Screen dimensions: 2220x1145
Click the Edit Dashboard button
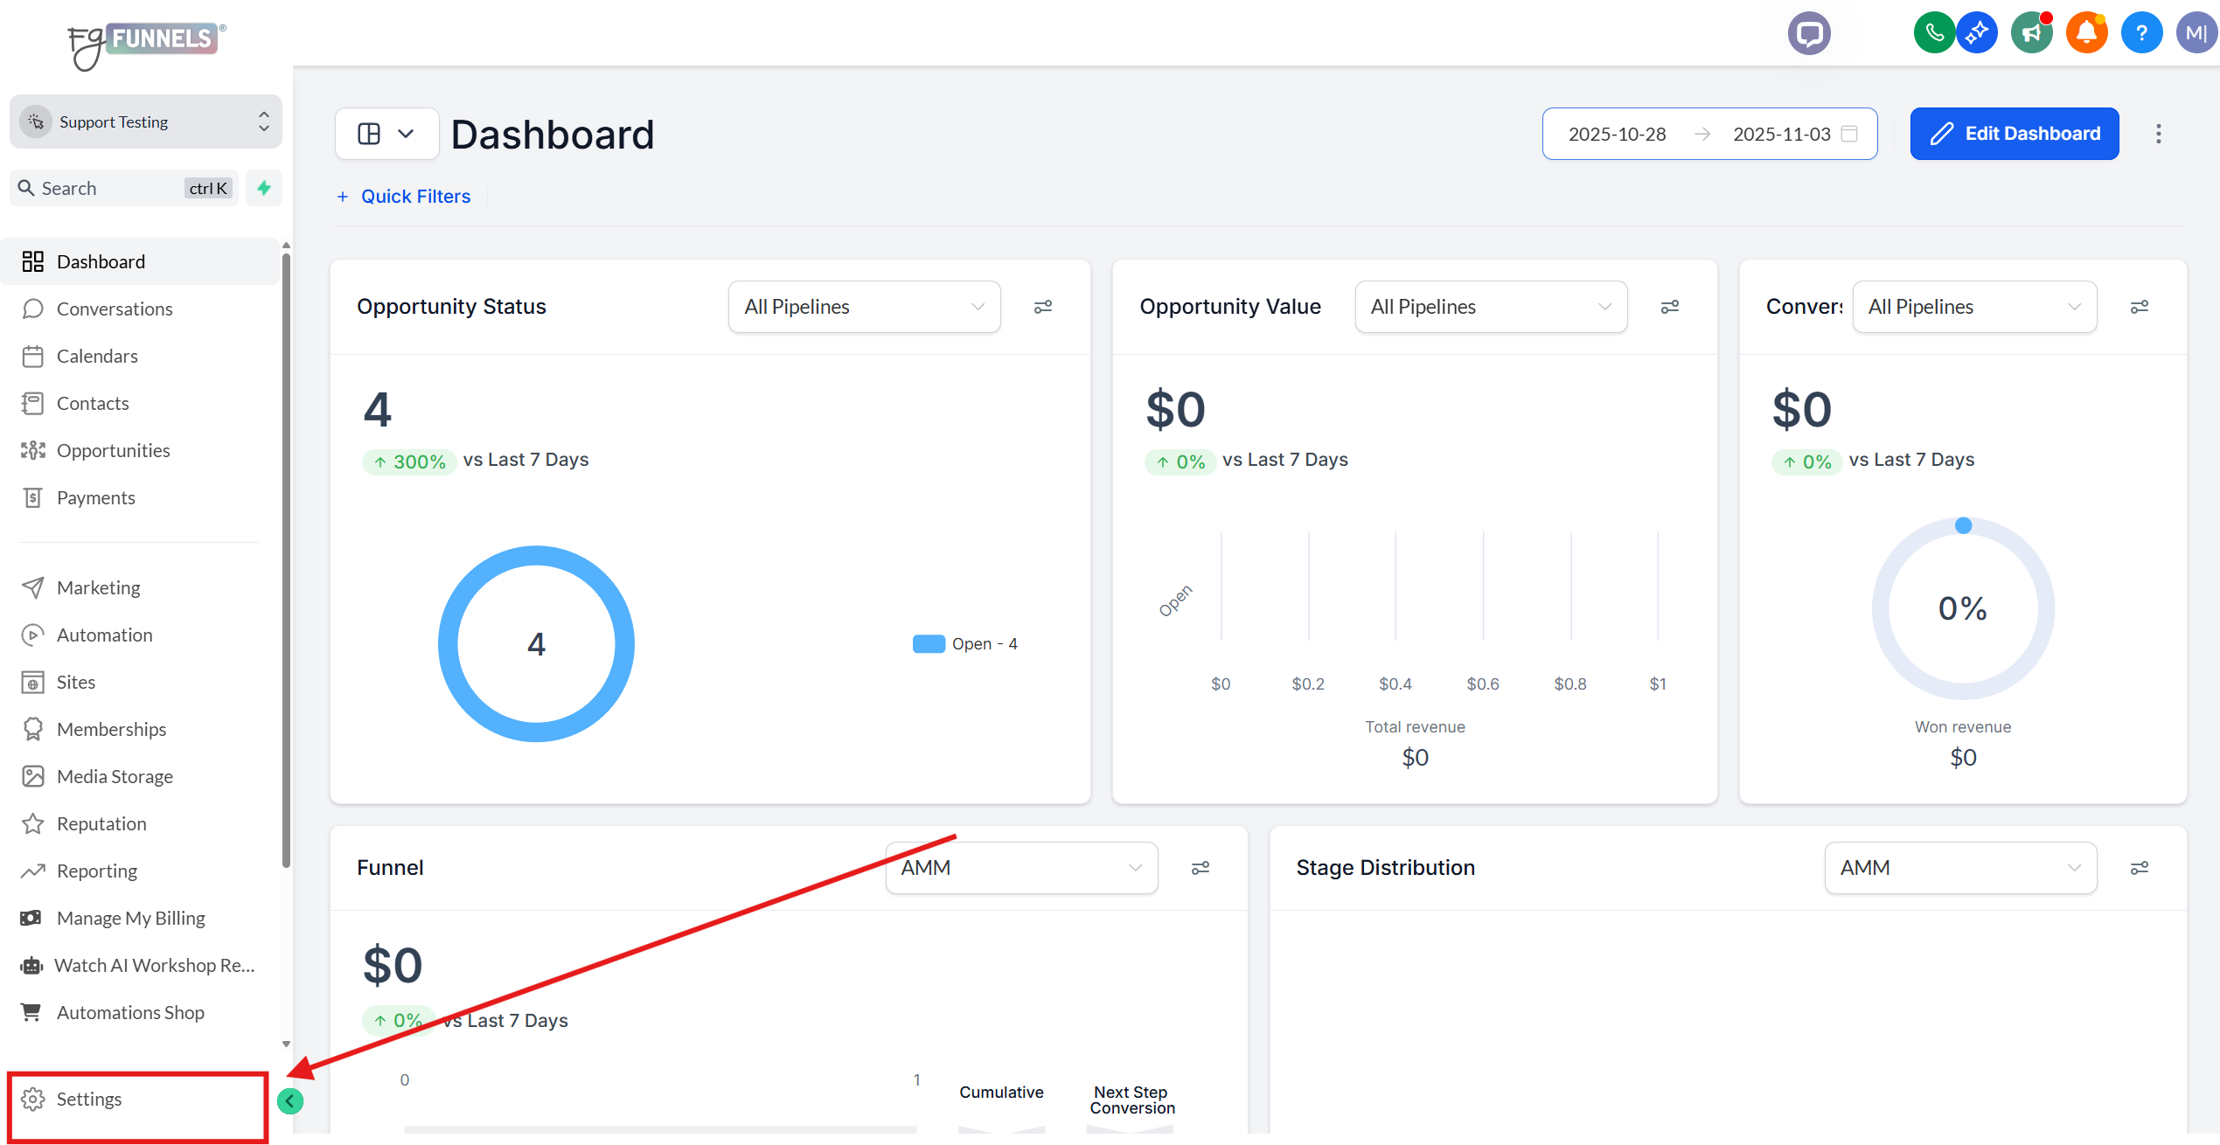[x=2014, y=134]
